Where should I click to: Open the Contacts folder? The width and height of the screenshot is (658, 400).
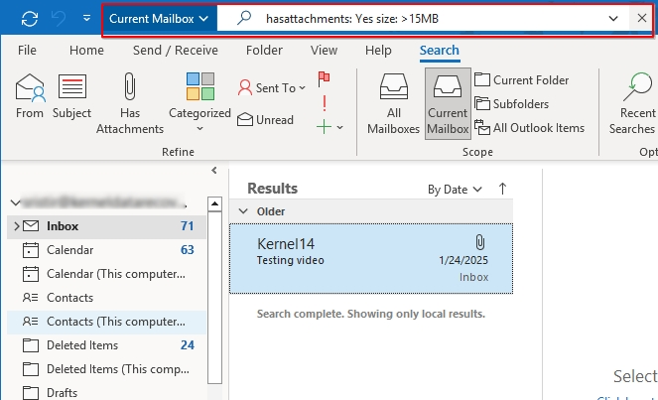pyautogui.click(x=106, y=298)
